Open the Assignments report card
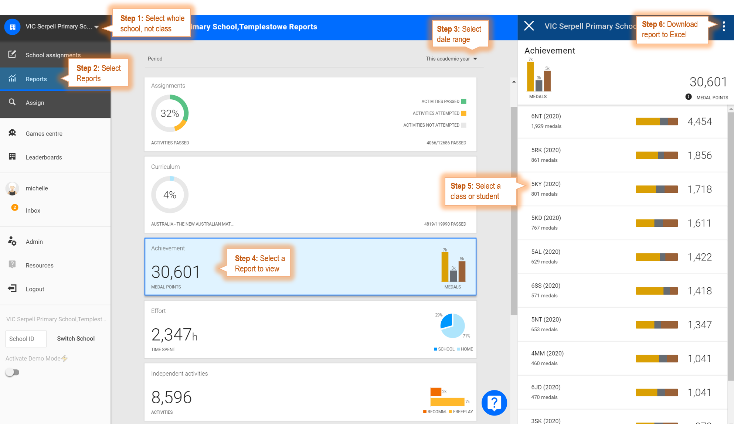The width and height of the screenshot is (734, 424). coord(310,114)
